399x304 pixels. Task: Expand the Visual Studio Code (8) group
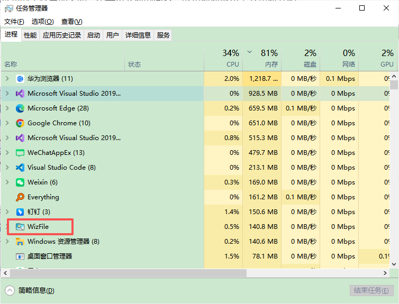(7, 168)
